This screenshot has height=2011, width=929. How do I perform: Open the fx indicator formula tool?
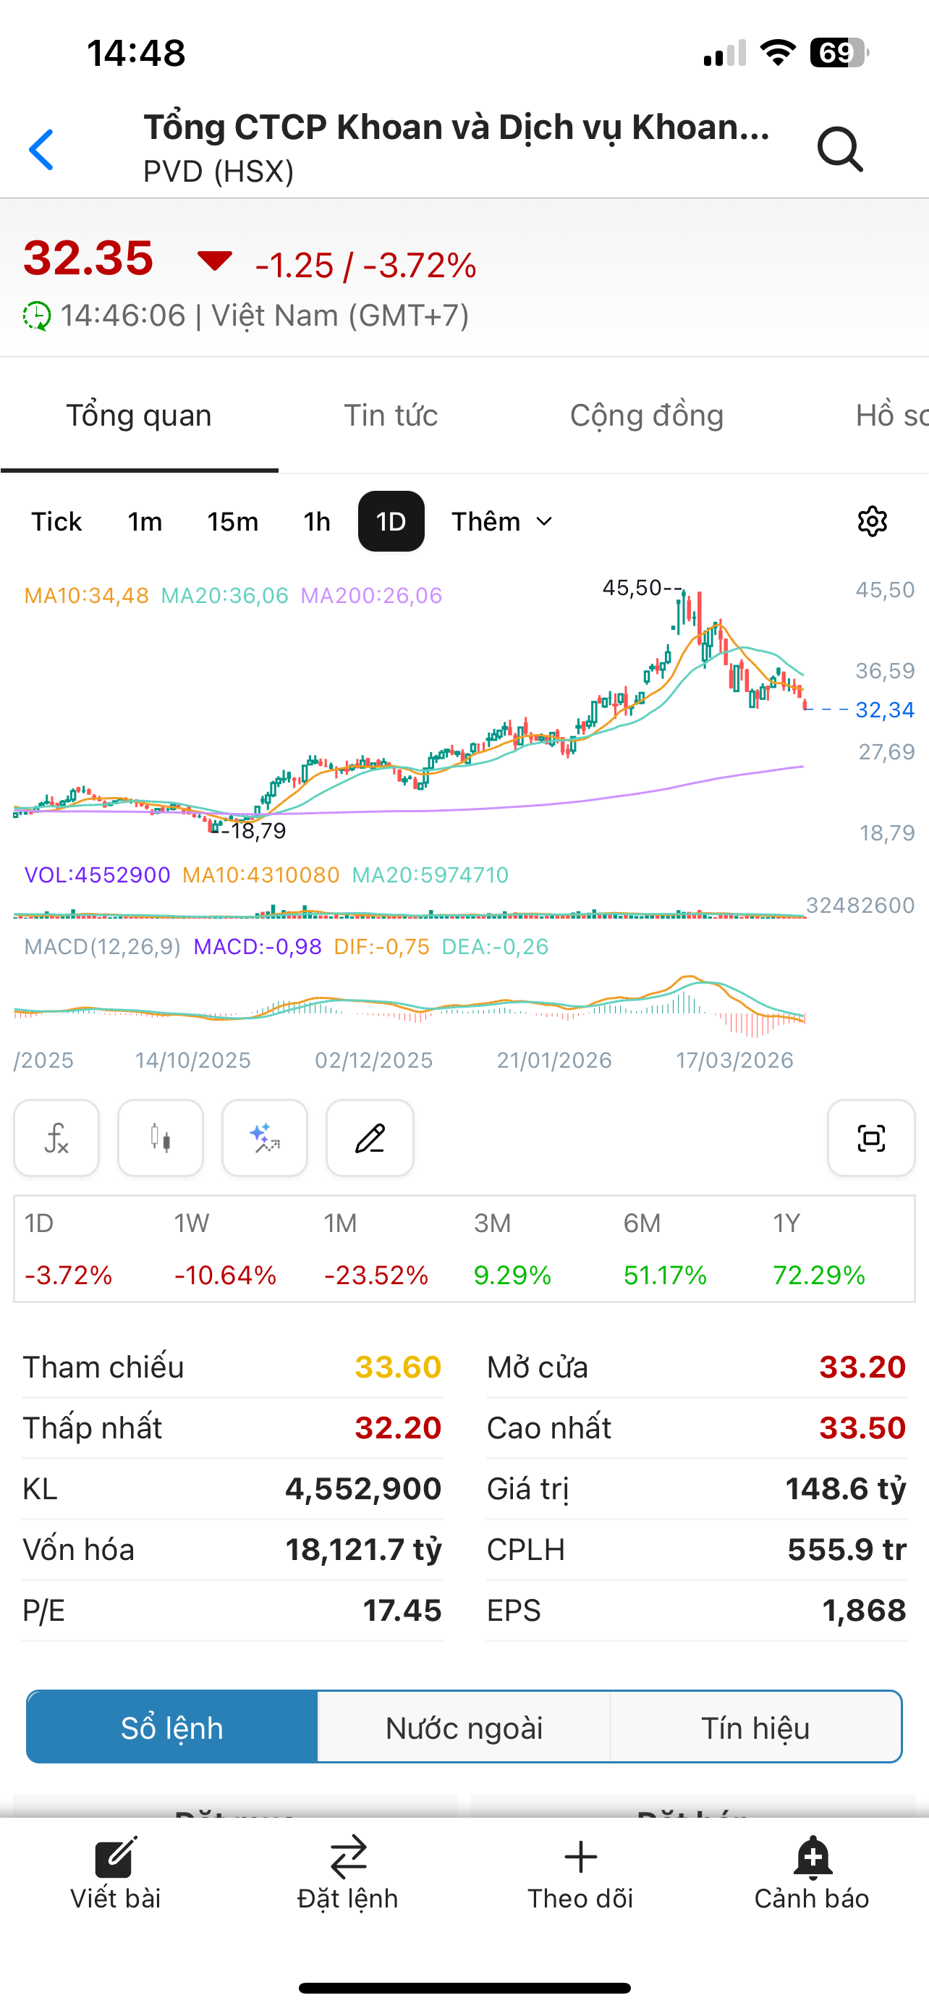[56, 1137]
